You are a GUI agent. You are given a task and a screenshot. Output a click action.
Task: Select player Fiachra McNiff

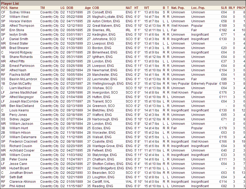[x=20, y=75]
